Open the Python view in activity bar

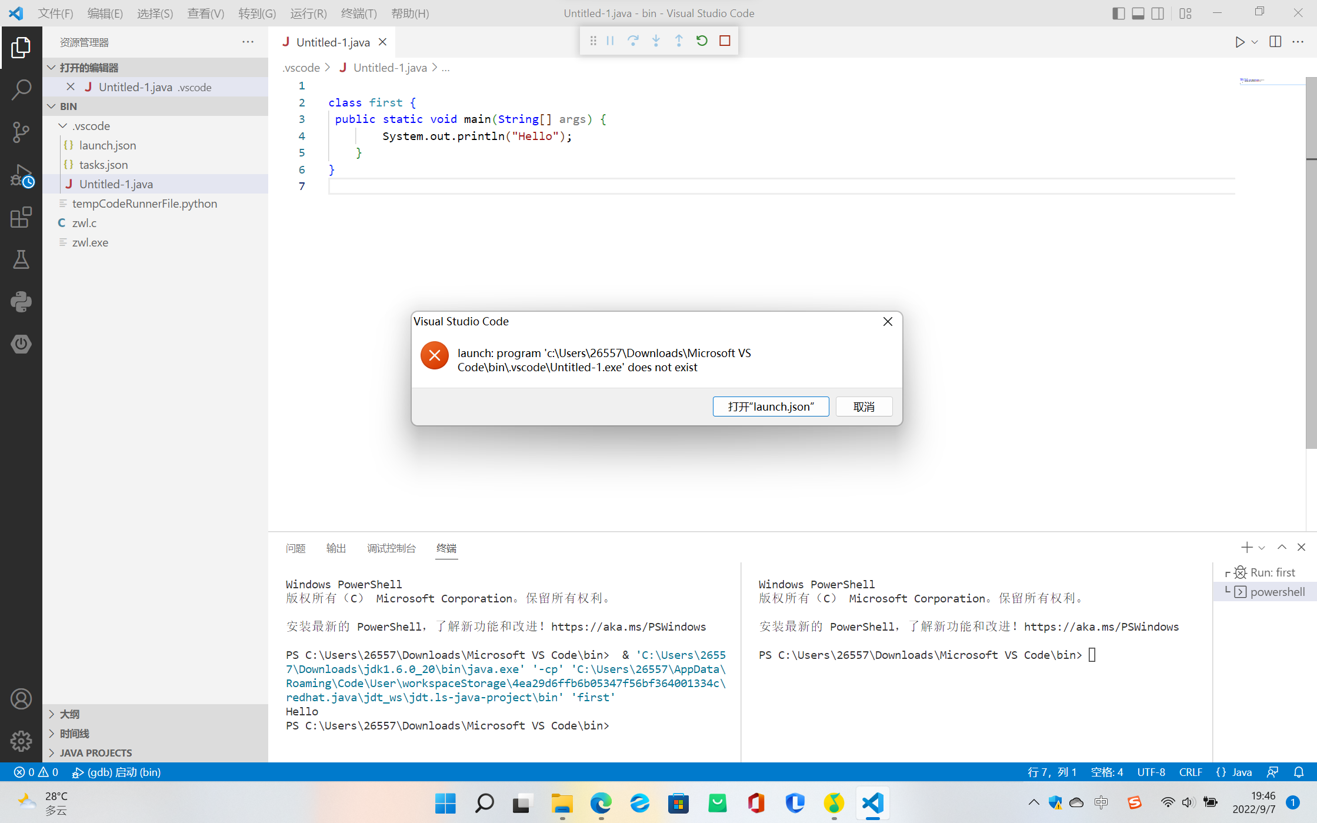pos(21,302)
